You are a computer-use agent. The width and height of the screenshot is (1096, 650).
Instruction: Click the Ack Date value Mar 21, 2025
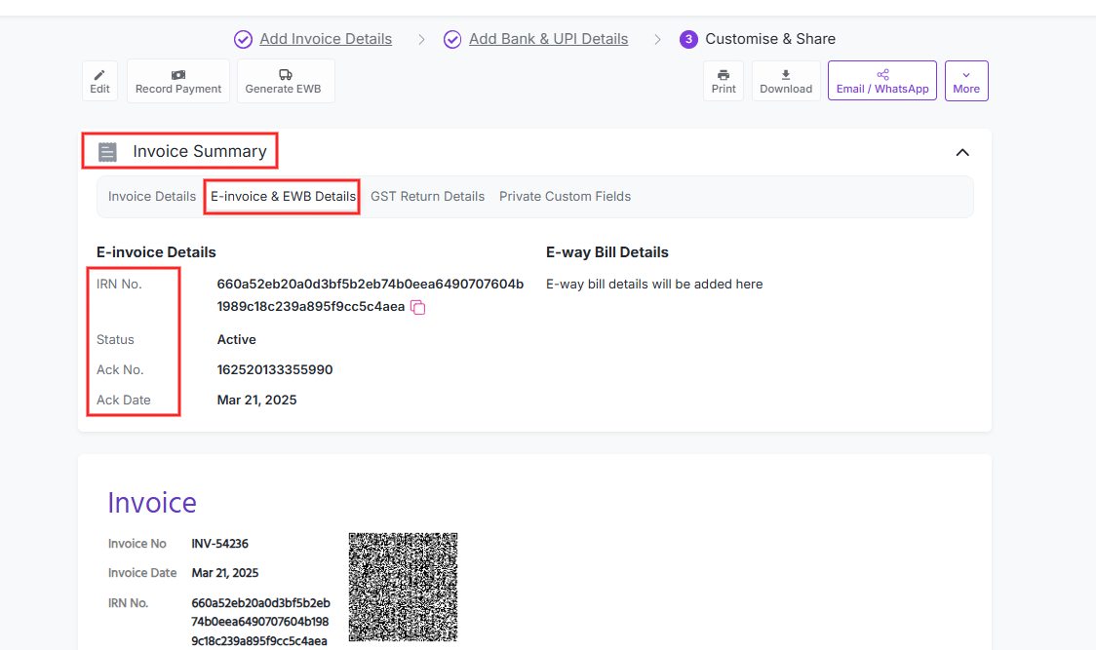[256, 400]
